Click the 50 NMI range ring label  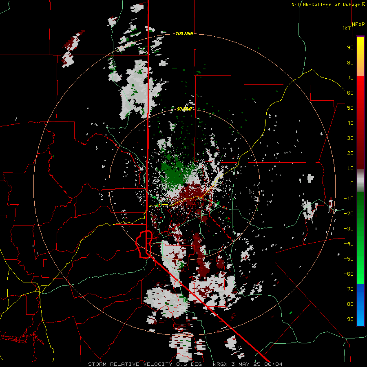(x=184, y=109)
